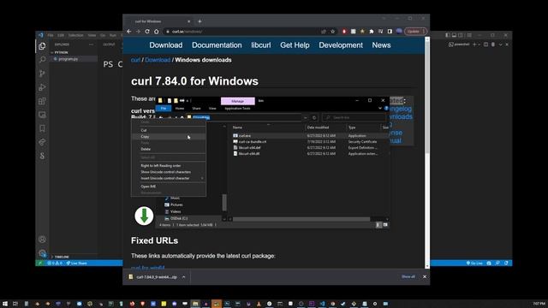Click Development in curl navigation
Viewport: 548px width, 308px height.
pos(341,45)
